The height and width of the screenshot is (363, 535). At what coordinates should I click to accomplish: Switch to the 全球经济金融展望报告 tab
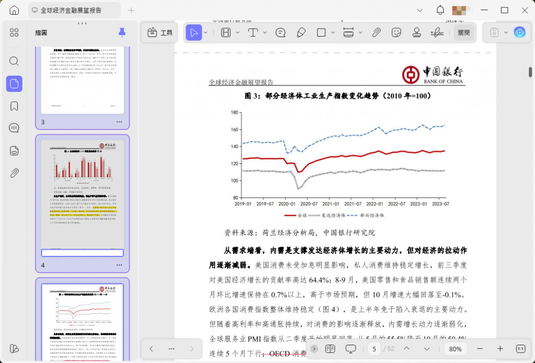point(75,10)
